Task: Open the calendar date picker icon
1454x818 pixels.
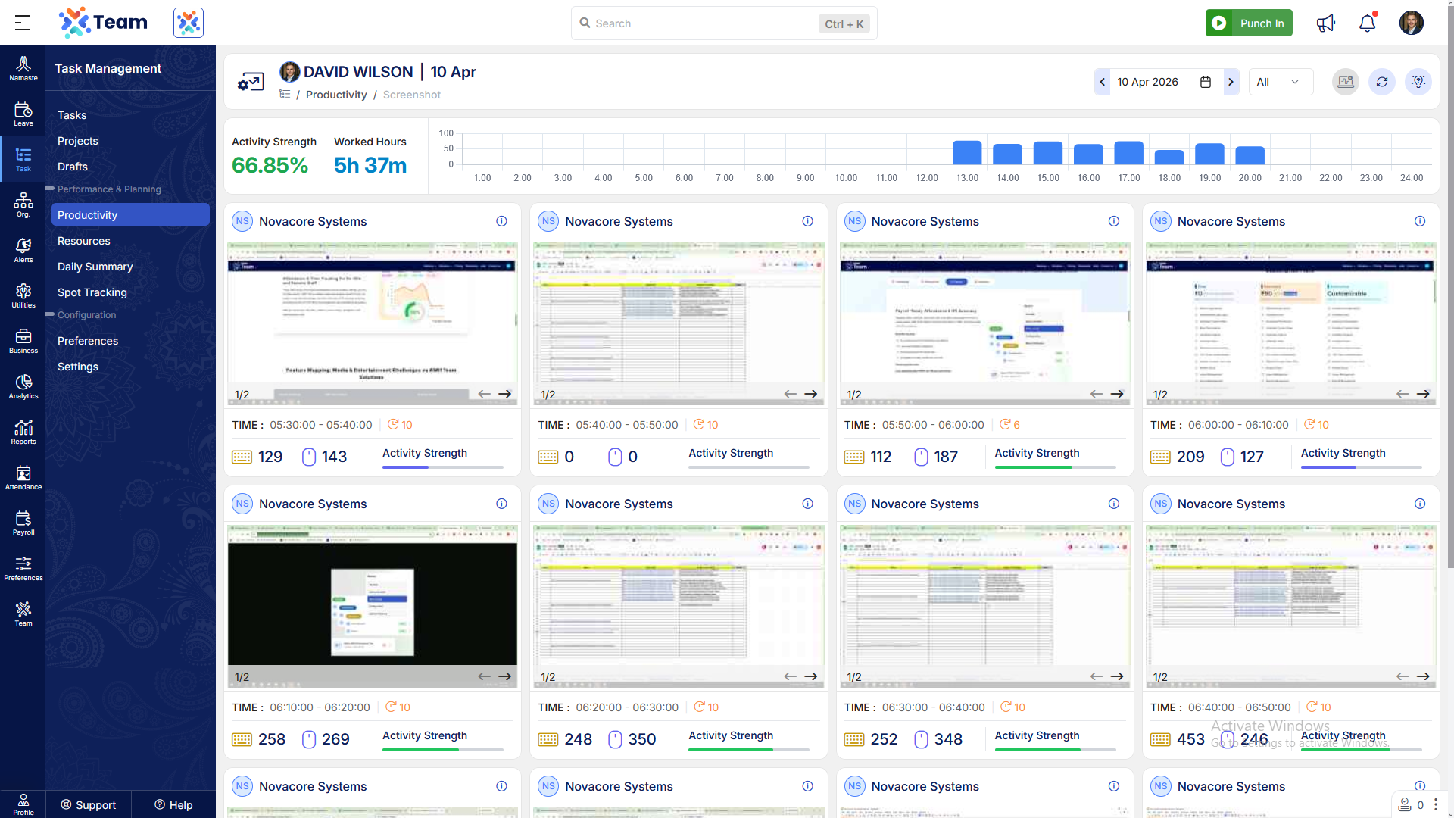Action: click(x=1206, y=82)
